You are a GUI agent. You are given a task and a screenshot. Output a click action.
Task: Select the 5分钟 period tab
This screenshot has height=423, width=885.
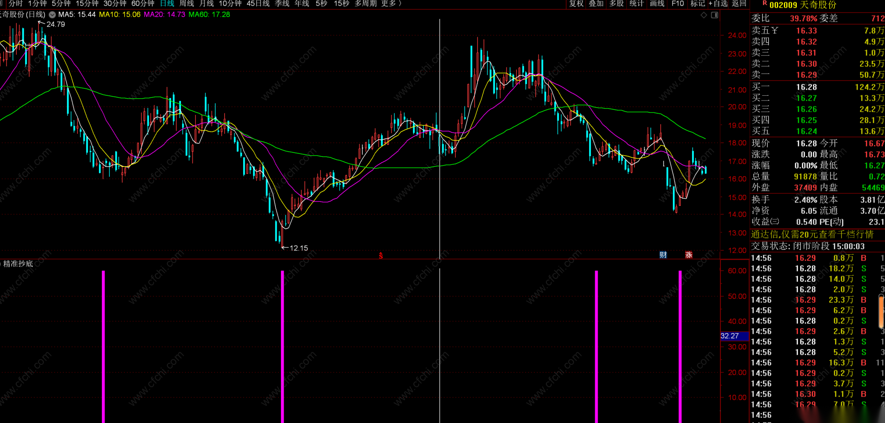pos(61,4)
